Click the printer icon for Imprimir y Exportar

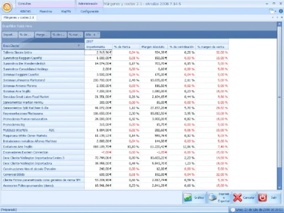tap(213, 197)
